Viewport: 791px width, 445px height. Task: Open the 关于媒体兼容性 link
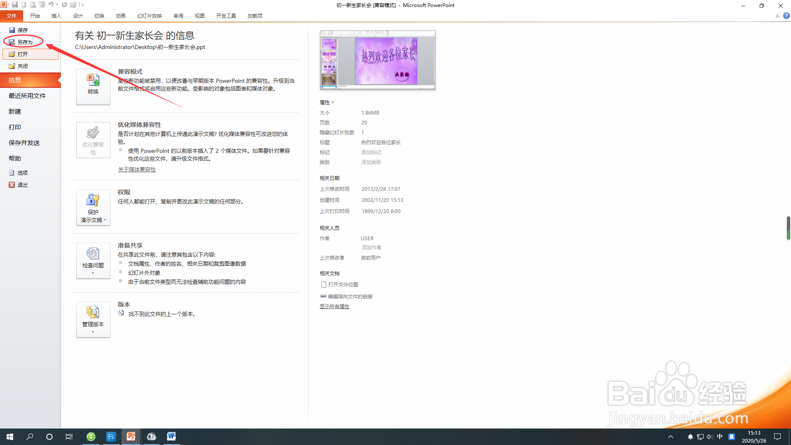point(137,169)
